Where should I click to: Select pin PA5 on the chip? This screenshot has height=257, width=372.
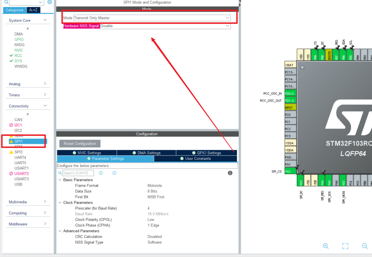tap(329, 180)
